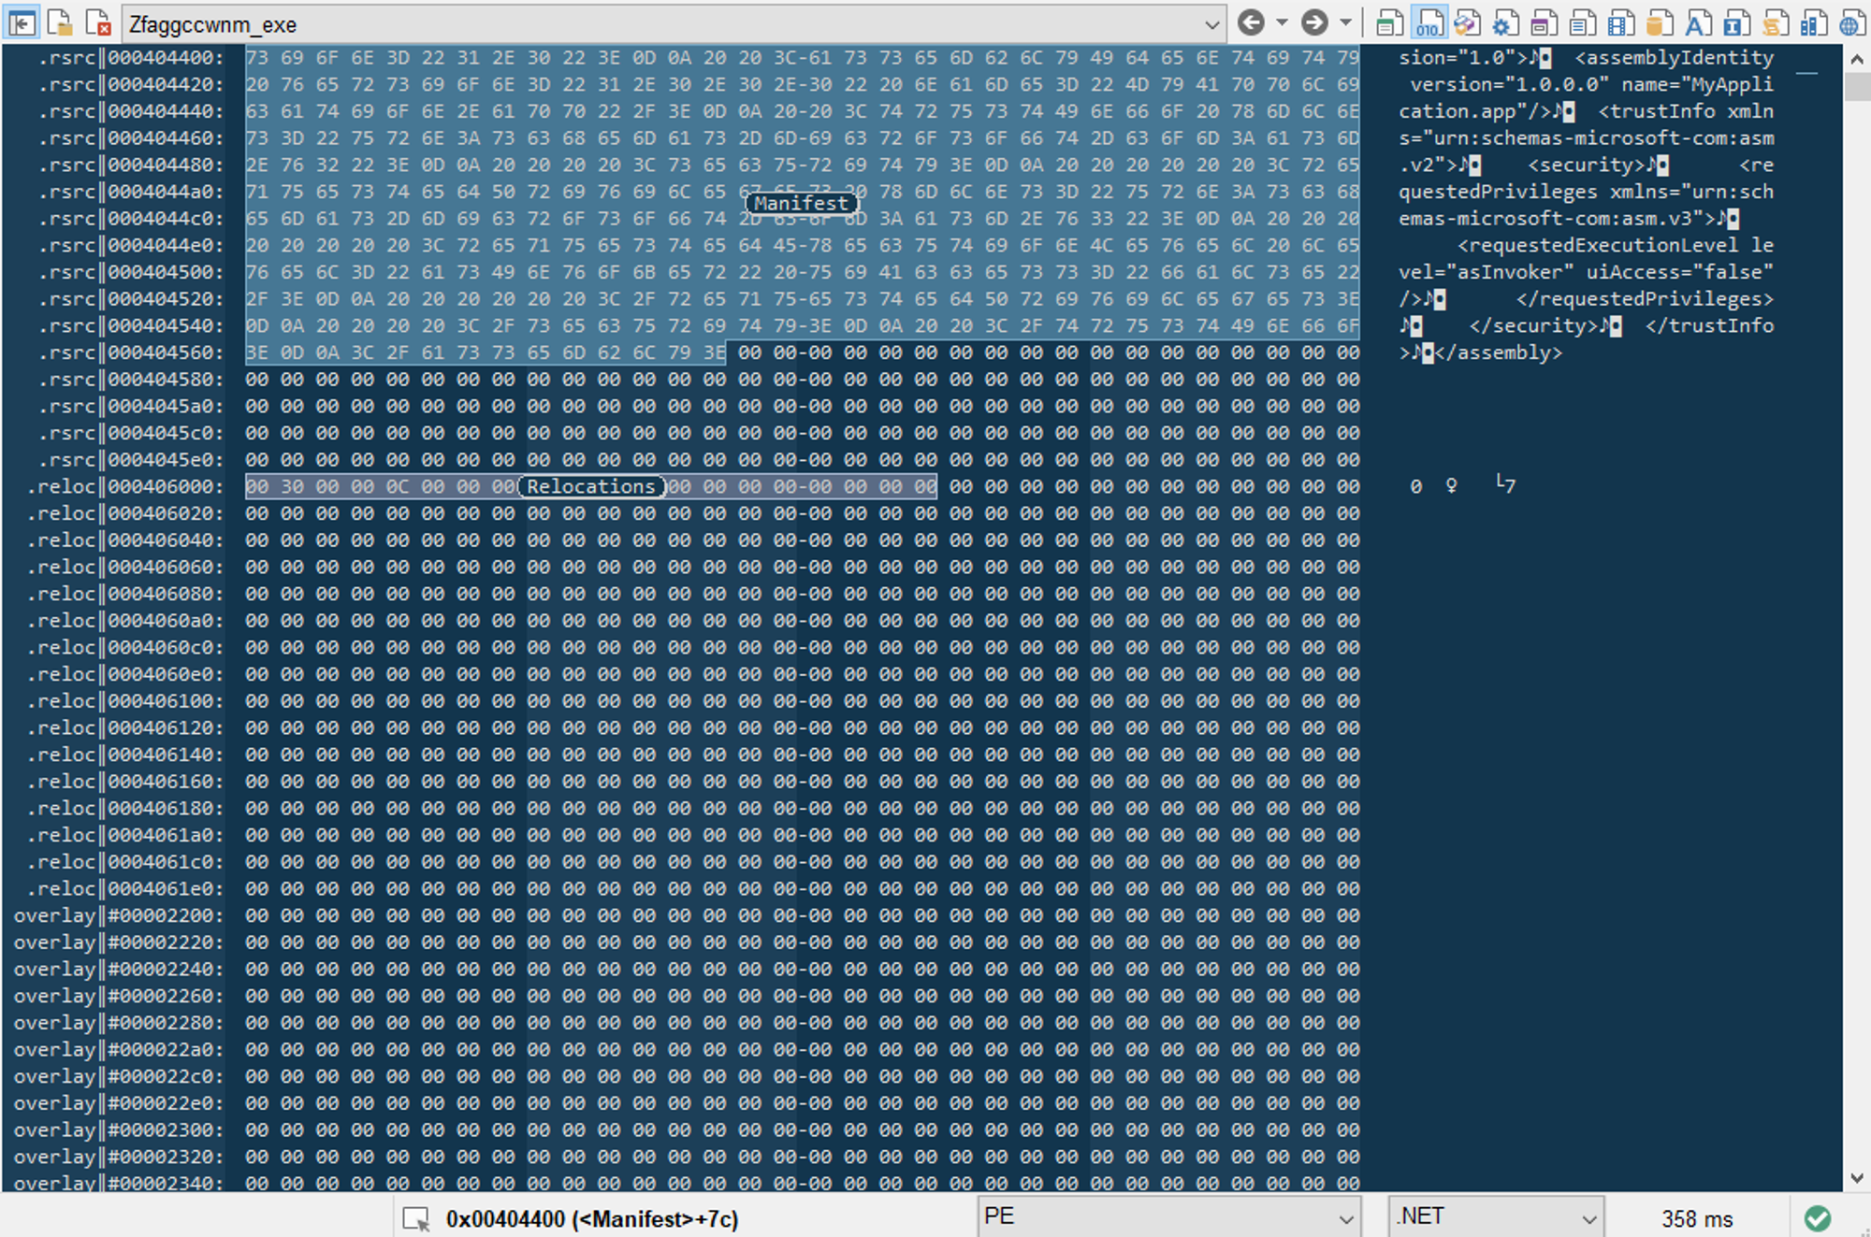Viewport: 1871px width, 1237px height.
Task: Click the Relocations label in hex view
Action: tap(590, 486)
